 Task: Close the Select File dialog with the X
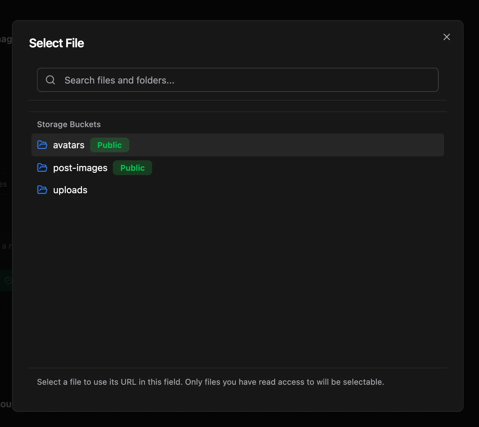pyautogui.click(x=446, y=37)
